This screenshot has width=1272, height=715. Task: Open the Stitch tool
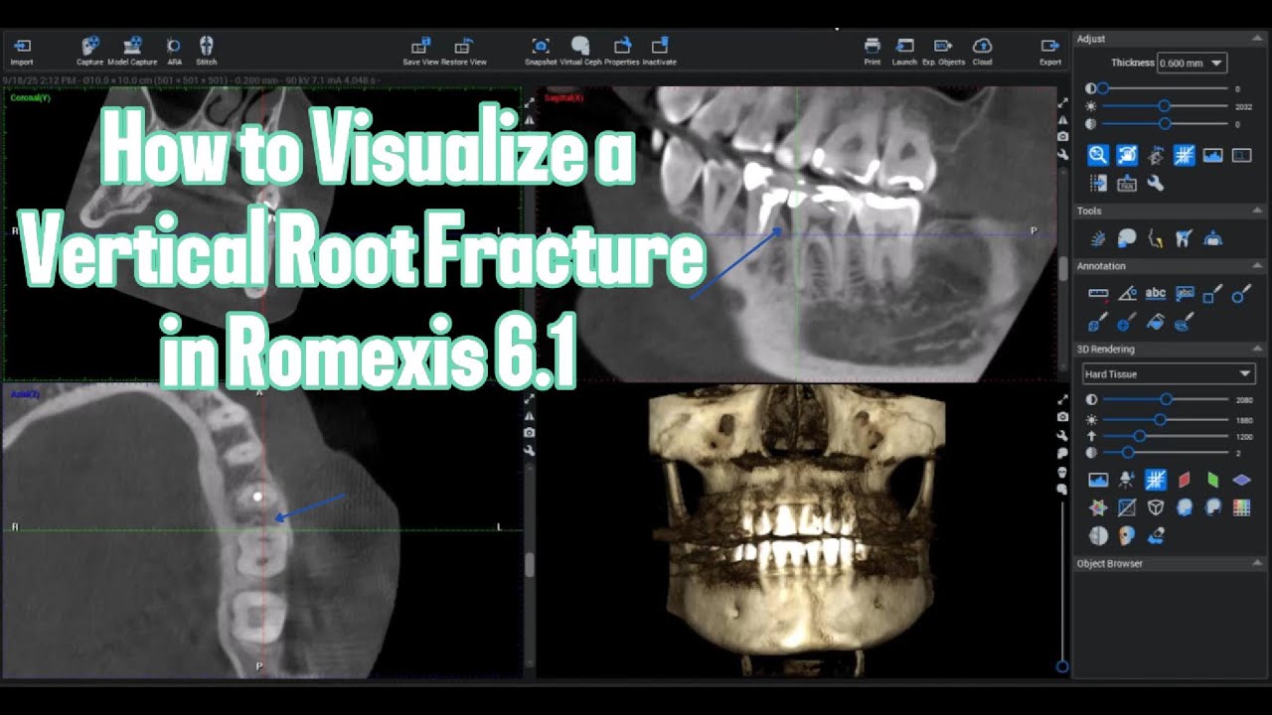click(207, 51)
